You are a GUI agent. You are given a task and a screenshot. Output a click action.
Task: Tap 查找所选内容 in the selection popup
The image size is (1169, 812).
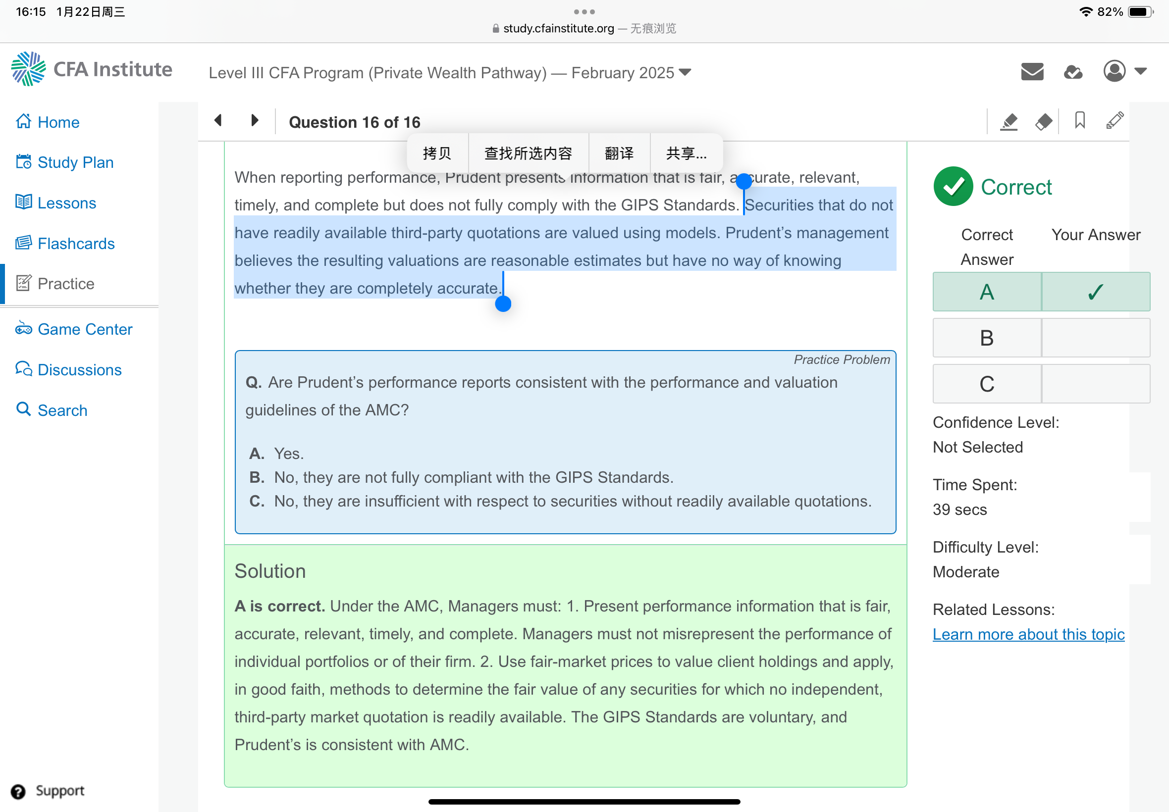point(528,153)
